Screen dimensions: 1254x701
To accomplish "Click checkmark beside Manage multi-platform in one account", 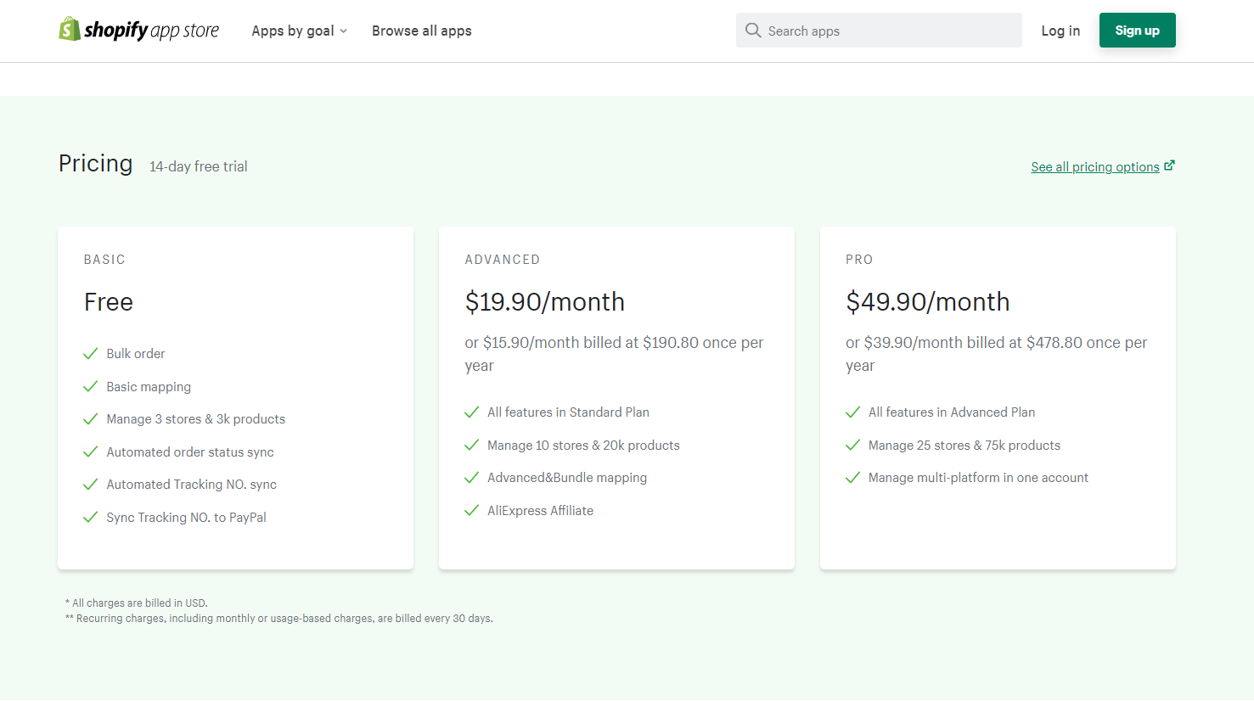I will (853, 478).
